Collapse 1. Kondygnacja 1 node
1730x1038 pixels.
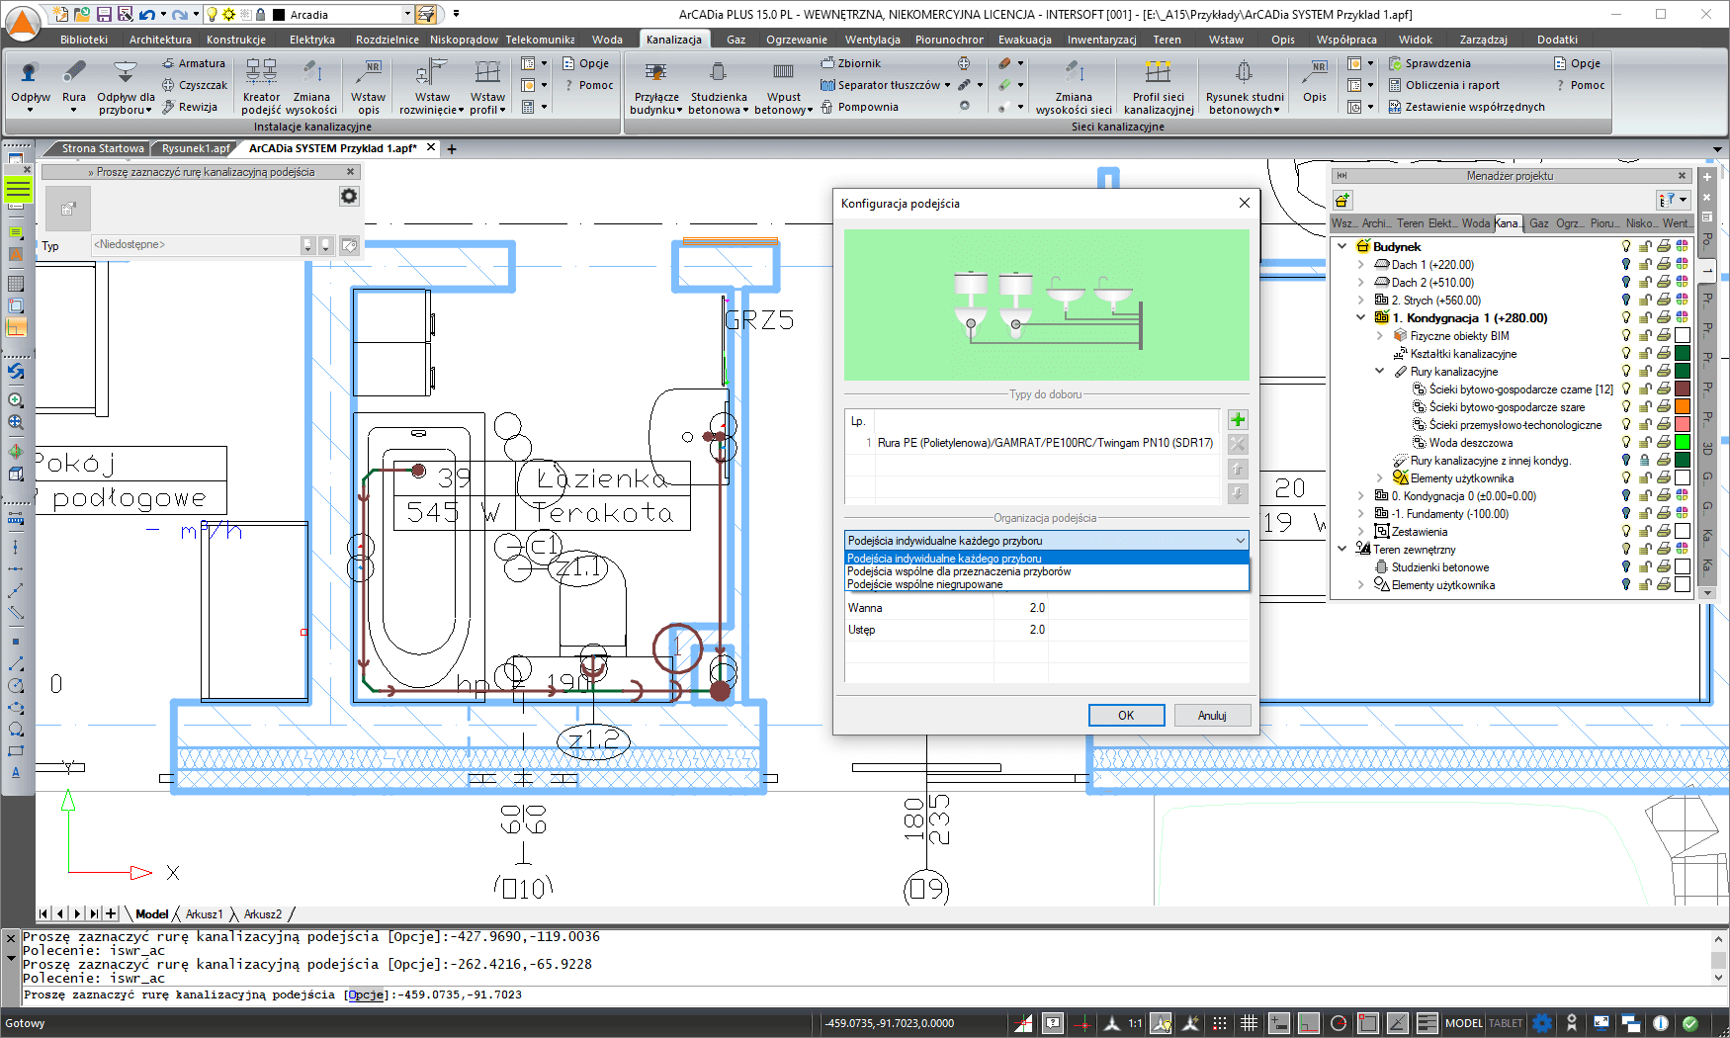[x=1361, y=318]
